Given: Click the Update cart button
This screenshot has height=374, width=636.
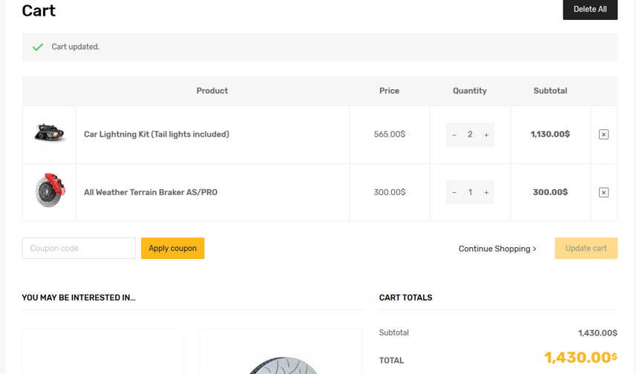Looking at the screenshot, I should pyautogui.click(x=586, y=249).
